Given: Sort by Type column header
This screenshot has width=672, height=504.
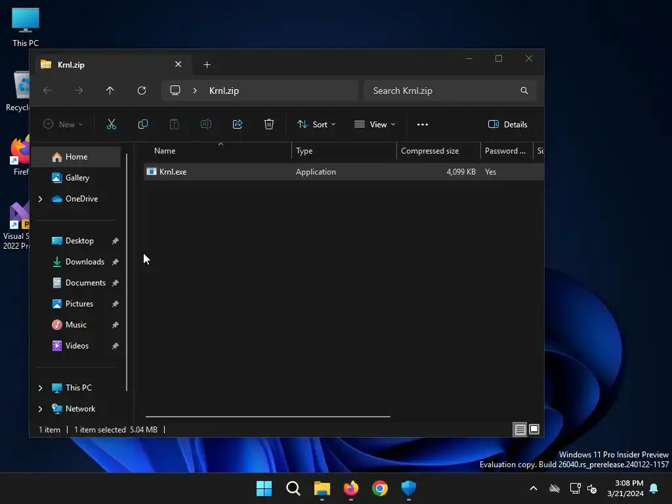Looking at the screenshot, I should (x=344, y=151).
